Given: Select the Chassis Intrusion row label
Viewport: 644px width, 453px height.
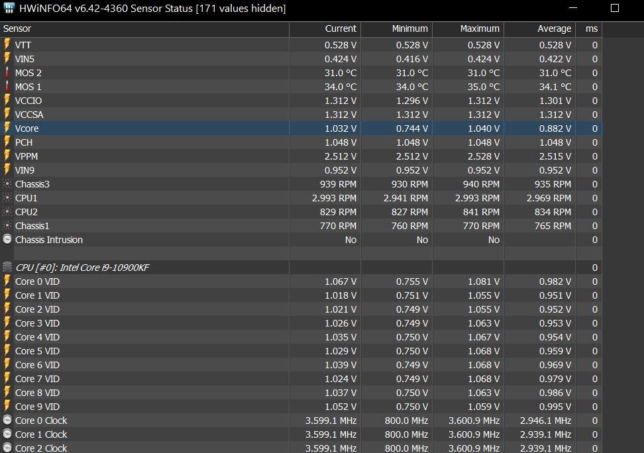Looking at the screenshot, I should tap(49, 240).
